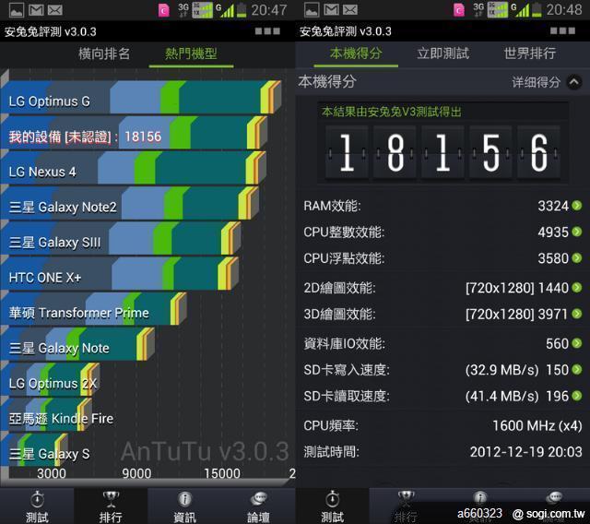Select the 三星 Galaxy S ranking bar
This screenshot has height=524, width=590.
(34, 449)
